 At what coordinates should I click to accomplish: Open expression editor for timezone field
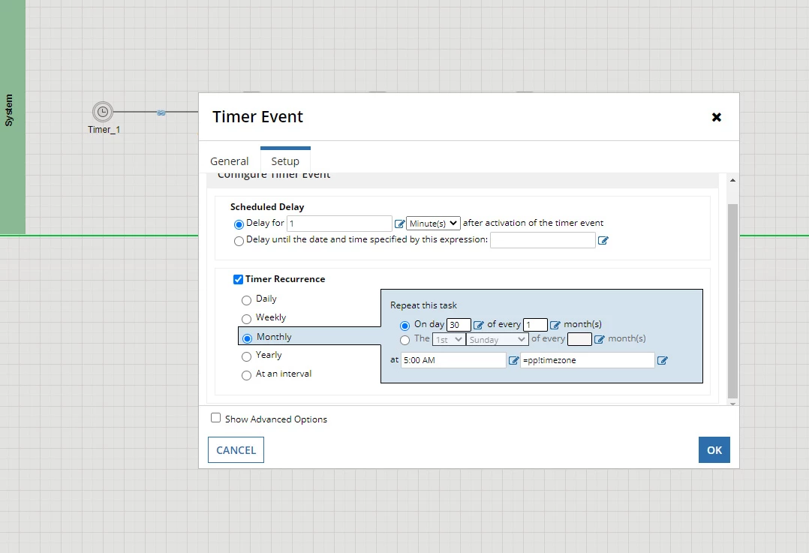(x=663, y=361)
